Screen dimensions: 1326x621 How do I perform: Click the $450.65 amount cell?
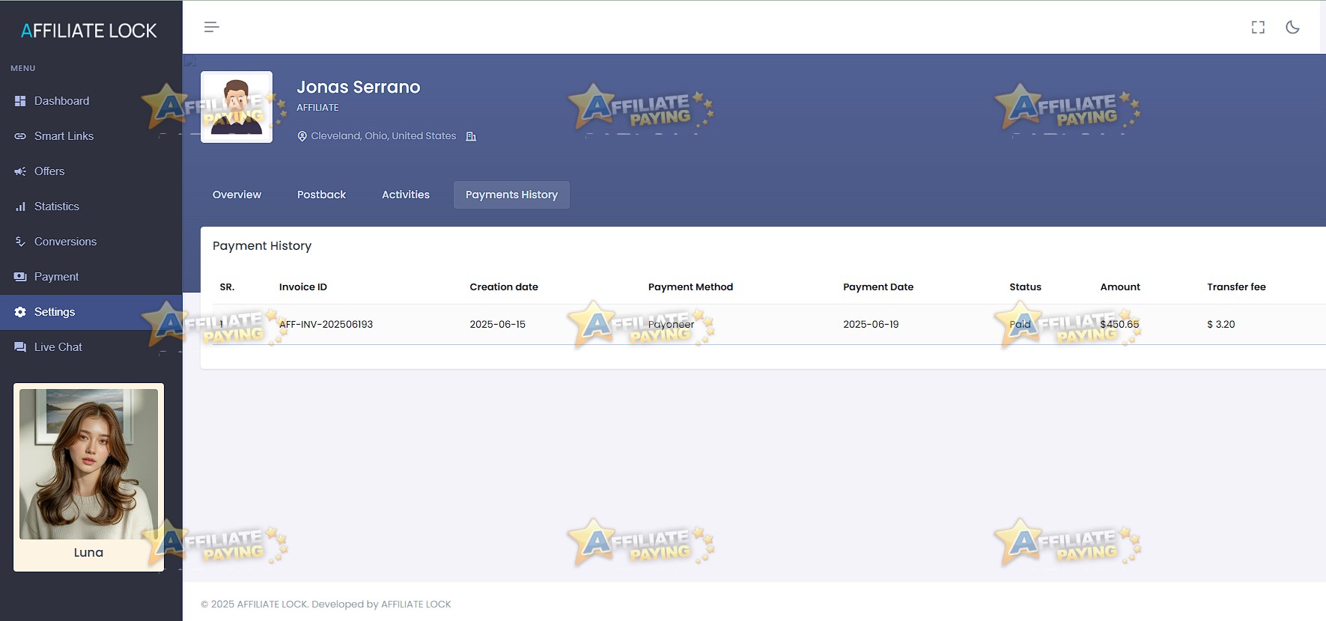1119,324
